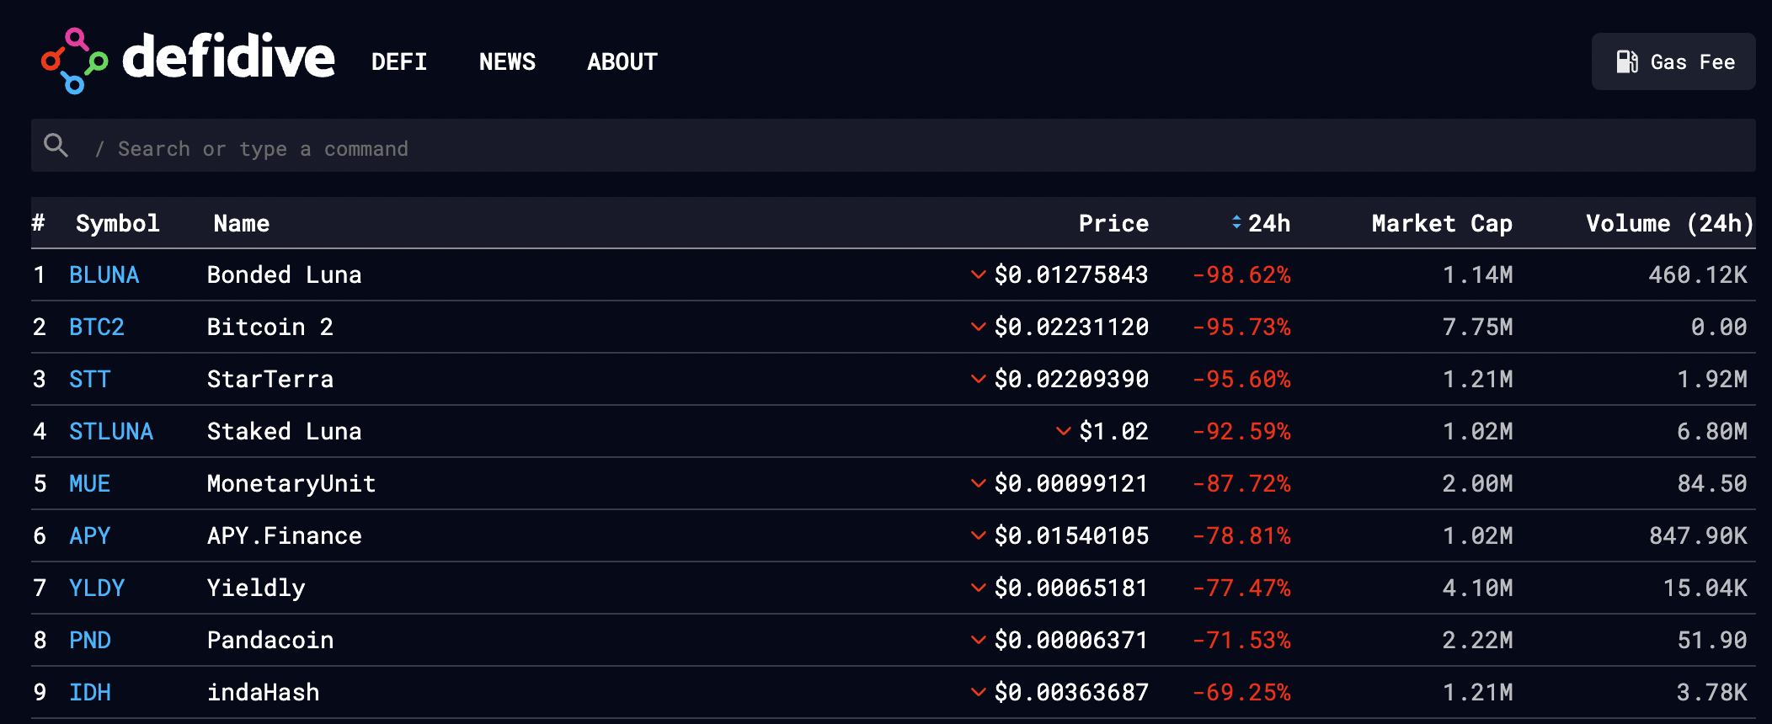Image resolution: width=1772 pixels, height=724 pixels.
Task: Click the 3.78K volume value
Action: click(1712, 692)
